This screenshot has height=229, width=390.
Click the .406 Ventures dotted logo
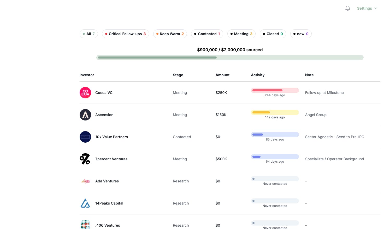point(85,225)
